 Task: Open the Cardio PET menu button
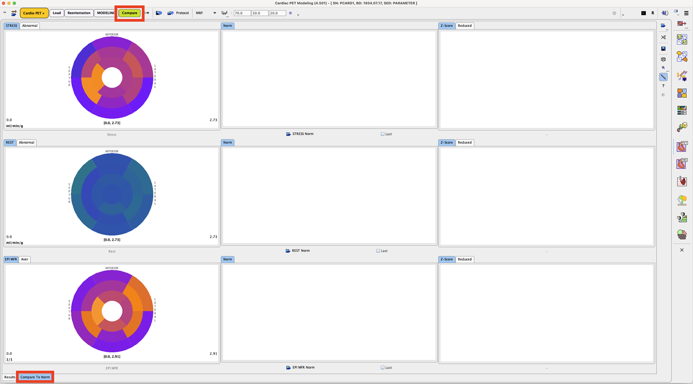[x=34, y=13]
